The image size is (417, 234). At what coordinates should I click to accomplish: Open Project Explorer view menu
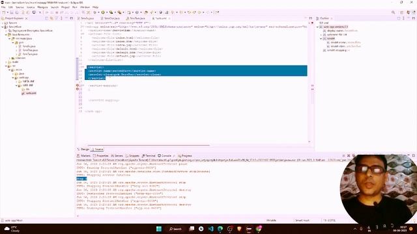pos(61,18)
